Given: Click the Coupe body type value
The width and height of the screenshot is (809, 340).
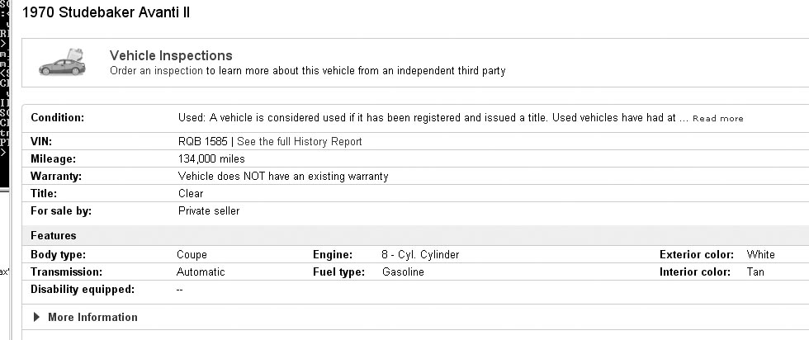Looking at the screenshot, I should click(192, 255).
